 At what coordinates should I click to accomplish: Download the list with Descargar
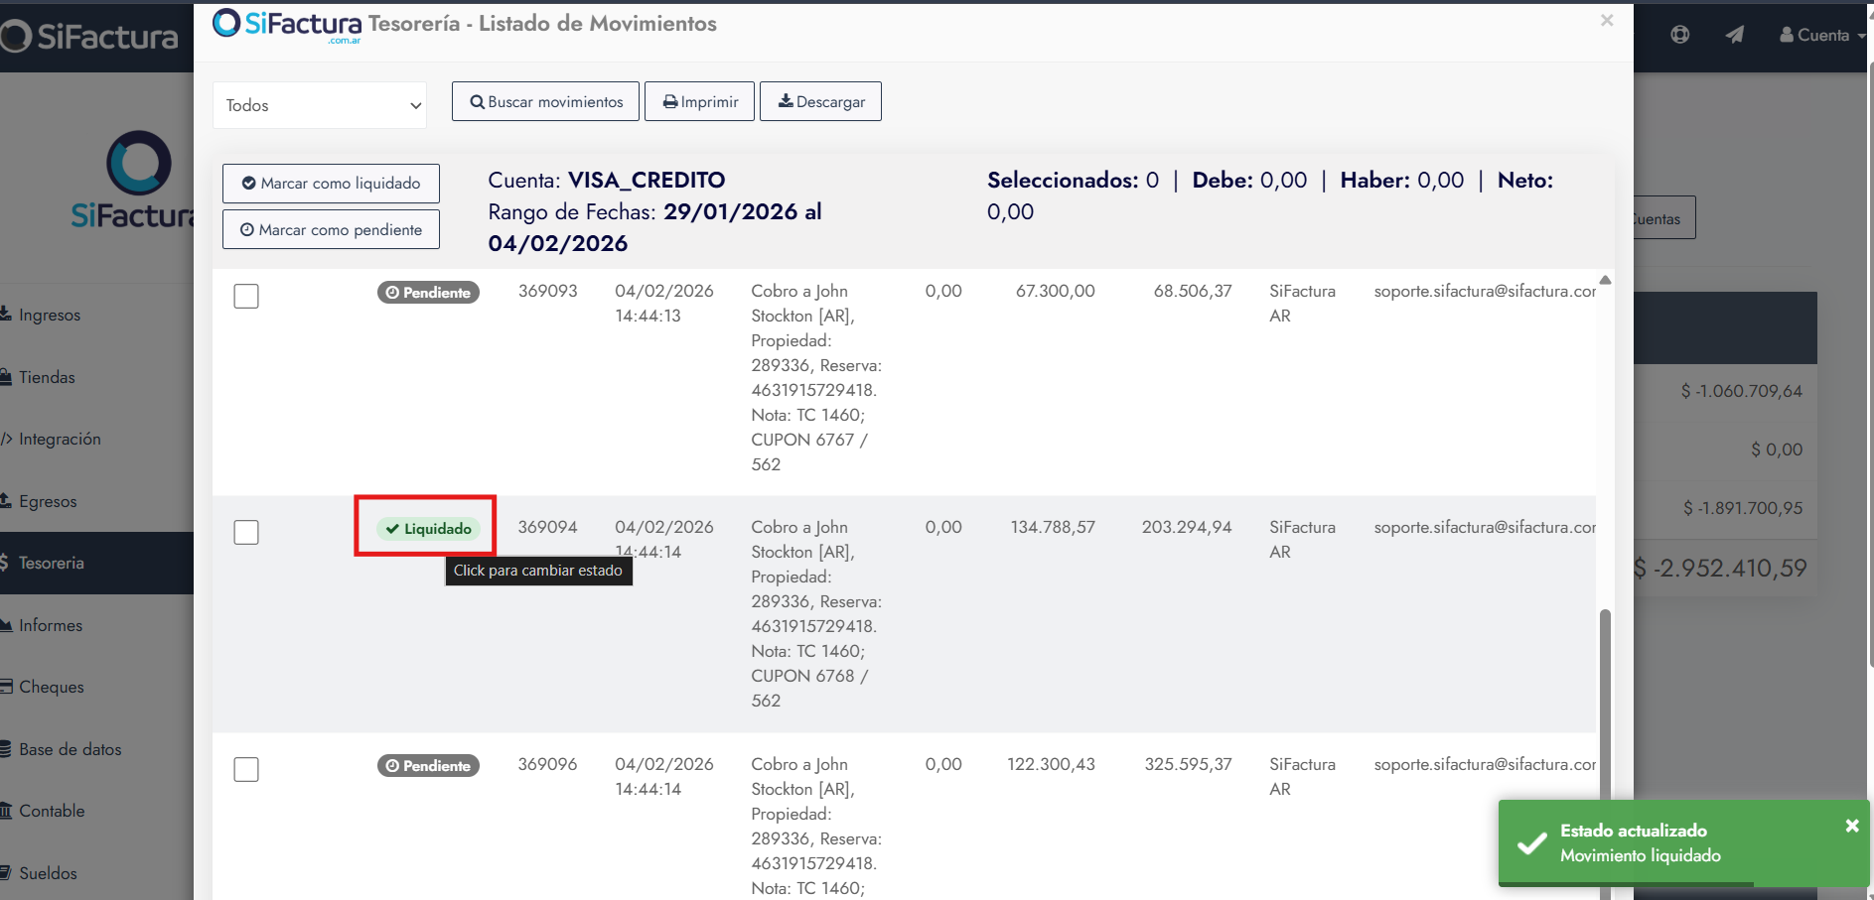point(820,102)
